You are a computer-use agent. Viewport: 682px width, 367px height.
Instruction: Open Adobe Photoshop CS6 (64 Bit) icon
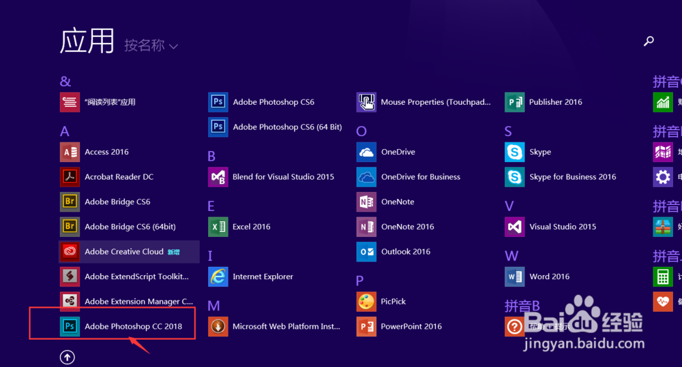tap(218, 127)
